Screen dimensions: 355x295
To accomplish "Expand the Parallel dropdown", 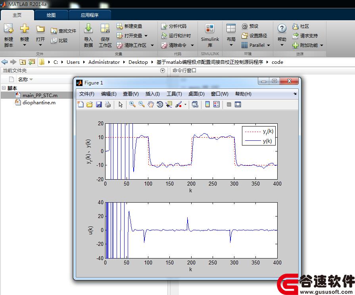I will tap(269, 45).
